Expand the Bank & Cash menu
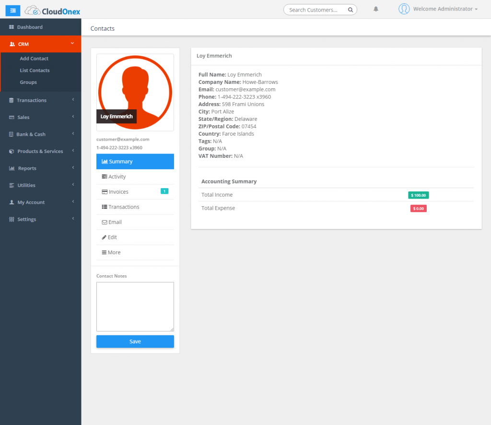This screenshot has width=491, height=425. tap(31, 134)
